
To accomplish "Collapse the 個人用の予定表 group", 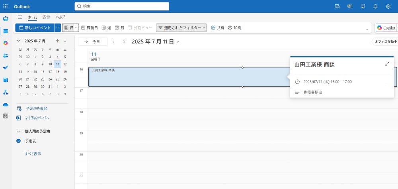I will (18, 131).
